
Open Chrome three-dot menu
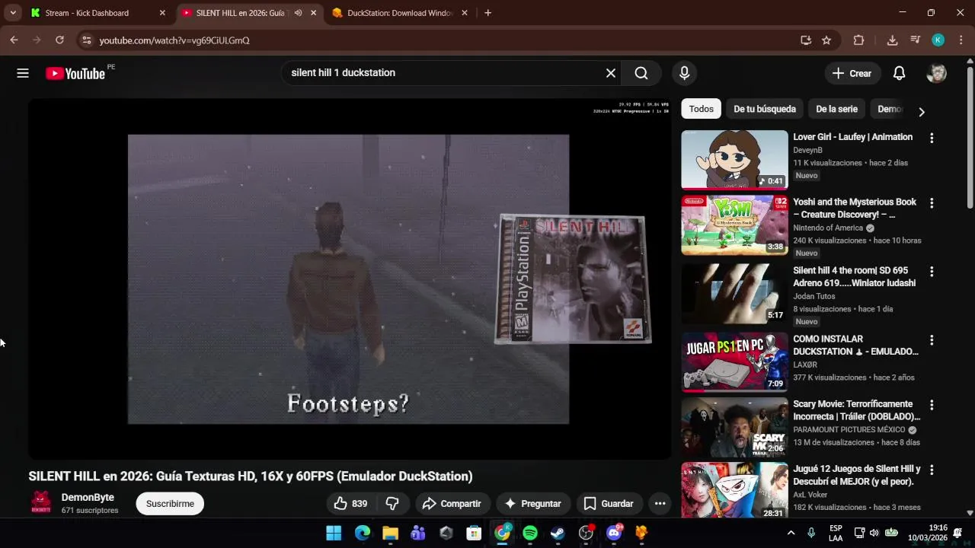[x=960, y=40]
